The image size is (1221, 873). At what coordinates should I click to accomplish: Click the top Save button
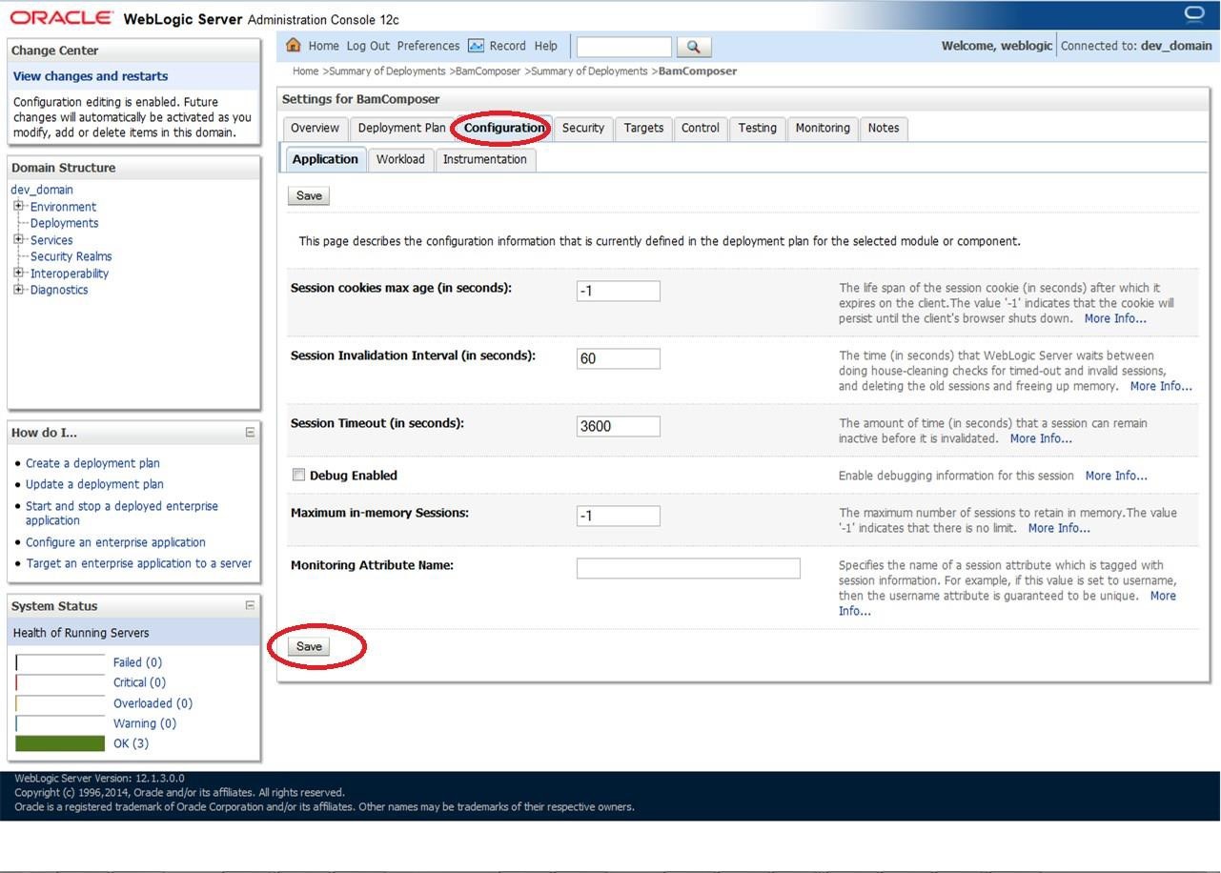(309, 195)
